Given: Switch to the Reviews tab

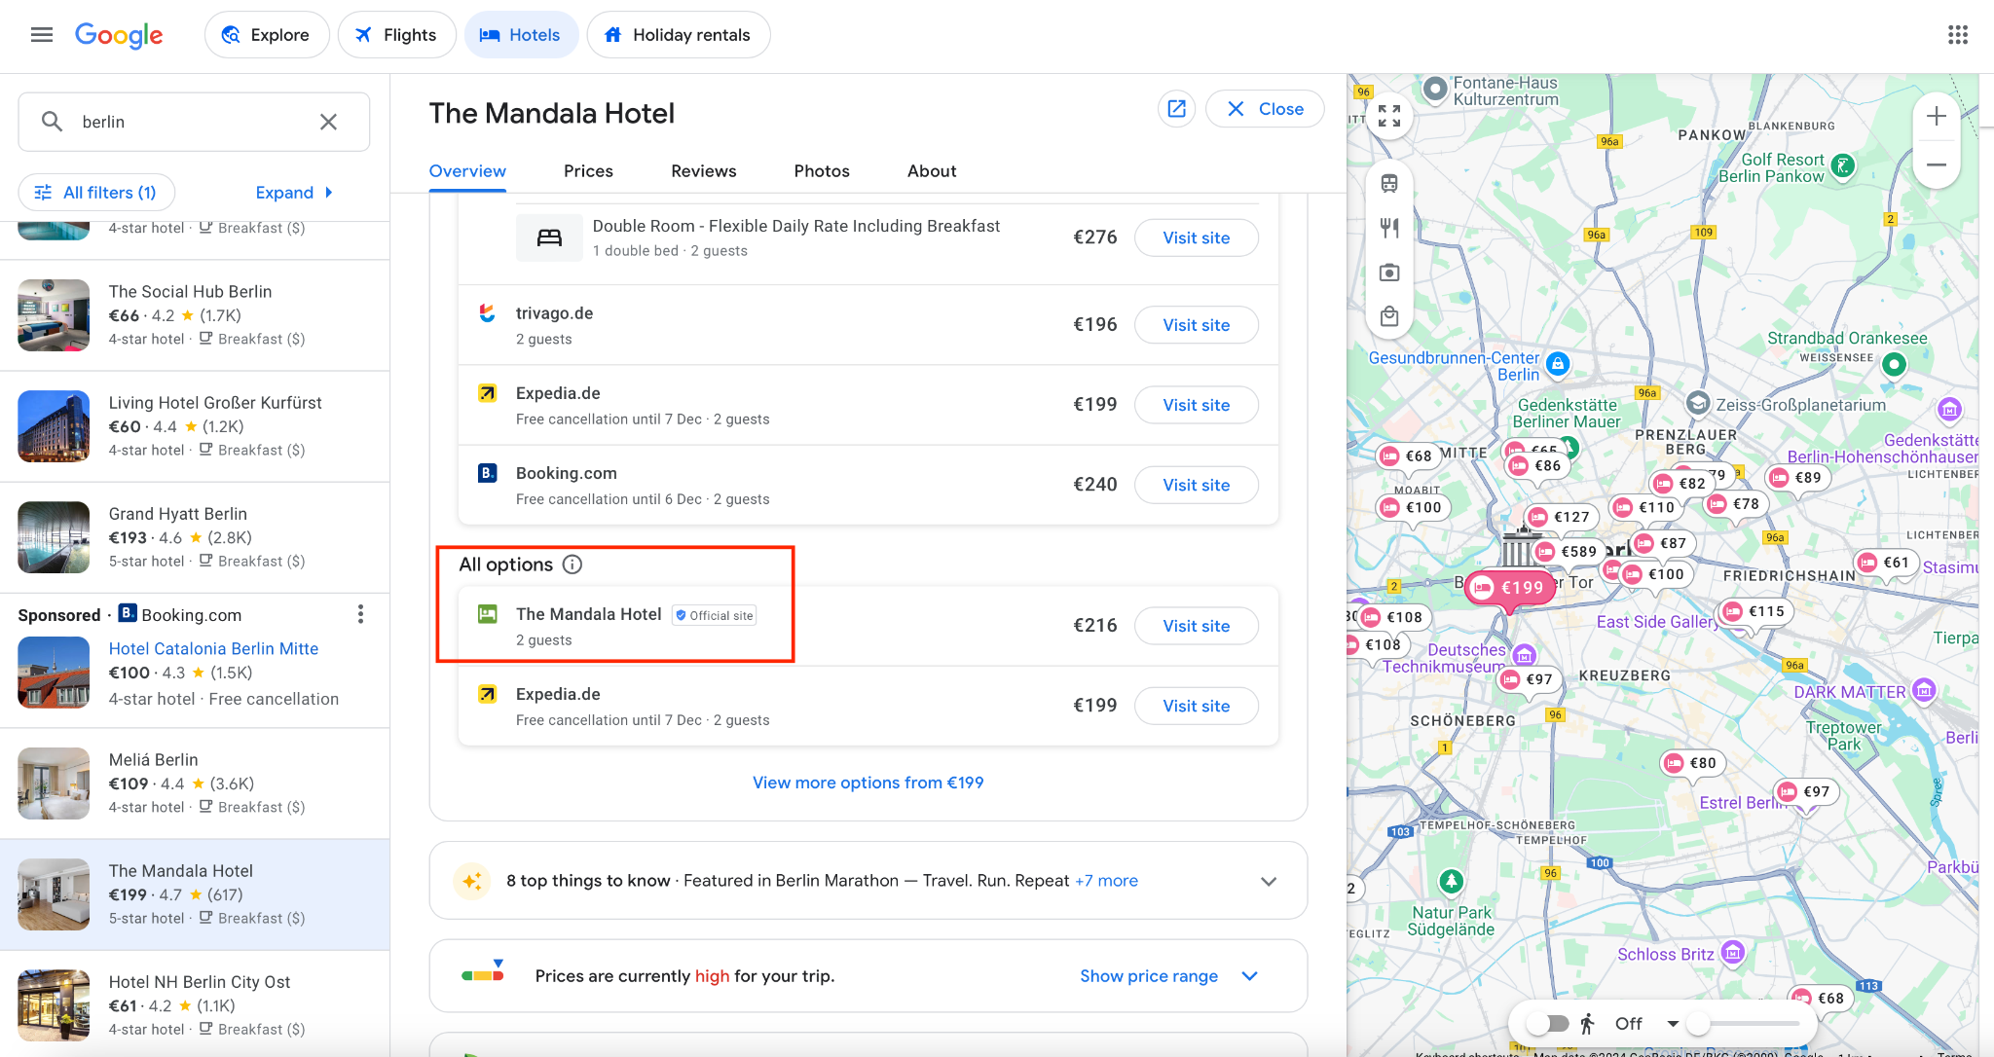Looking at the screenshot, I should tap(703, 171).
